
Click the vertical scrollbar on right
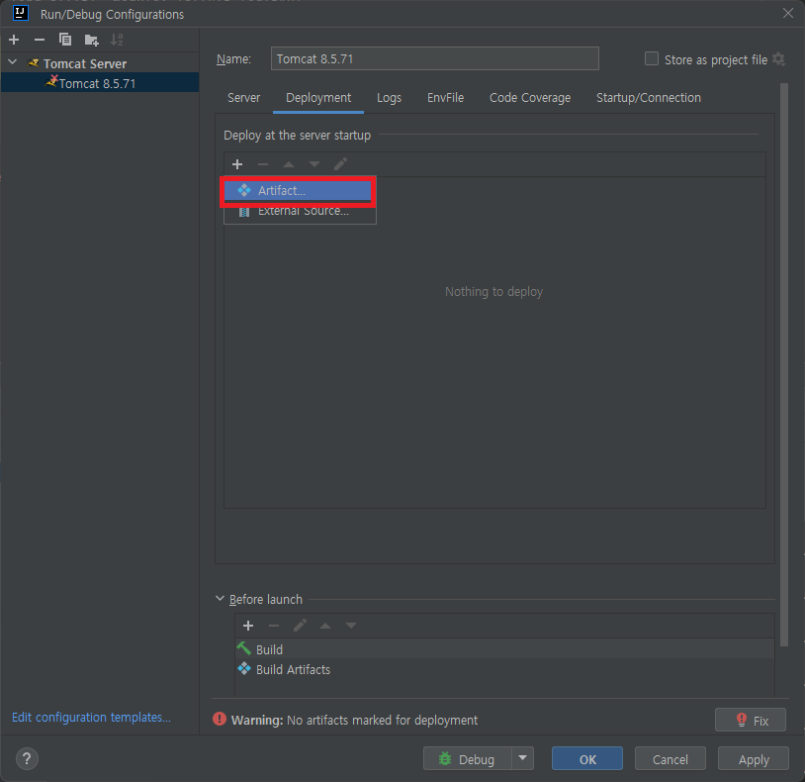point(784,365)
